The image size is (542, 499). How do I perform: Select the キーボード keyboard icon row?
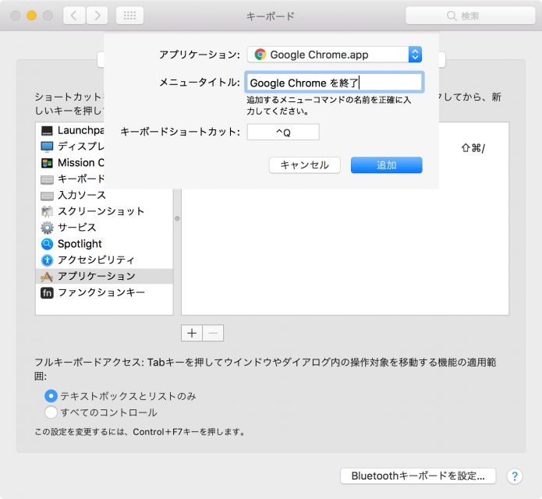tap(47, 179)
